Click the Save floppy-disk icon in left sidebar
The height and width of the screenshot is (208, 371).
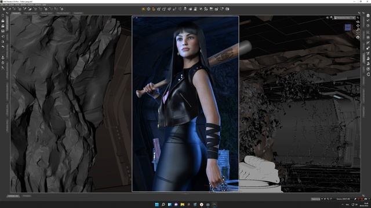pos(3,31)
